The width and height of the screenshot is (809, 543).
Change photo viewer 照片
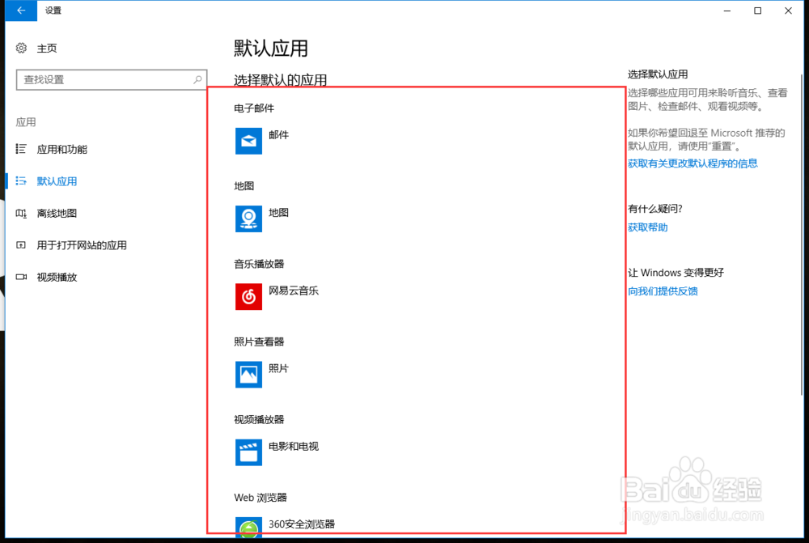[x=278, y=368]
